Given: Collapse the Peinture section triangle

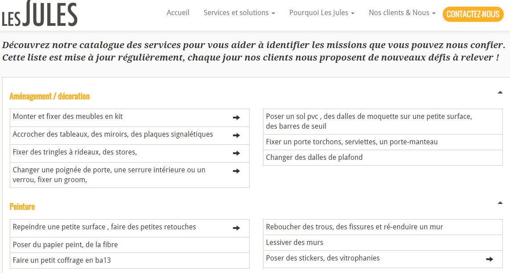Looking at the screenshot, I should coord(500,203).
